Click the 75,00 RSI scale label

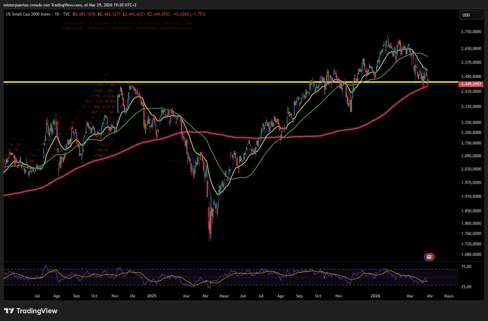tap(466, 267)
